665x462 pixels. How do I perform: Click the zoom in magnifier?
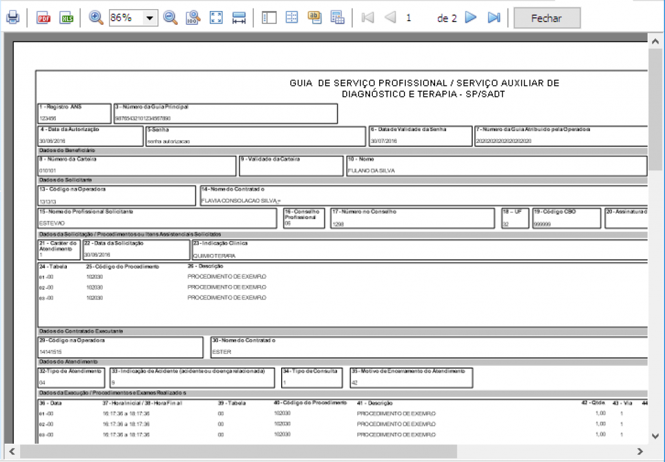tap(96, 18)
